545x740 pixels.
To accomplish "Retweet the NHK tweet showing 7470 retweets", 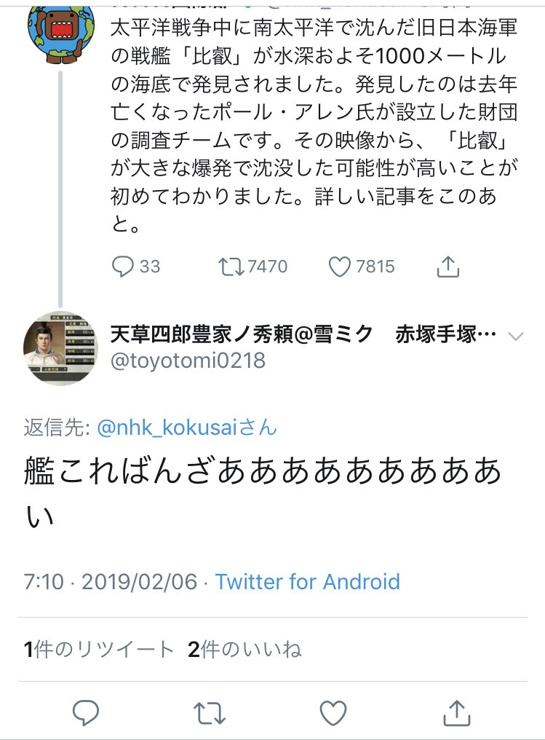I will 231,267.
